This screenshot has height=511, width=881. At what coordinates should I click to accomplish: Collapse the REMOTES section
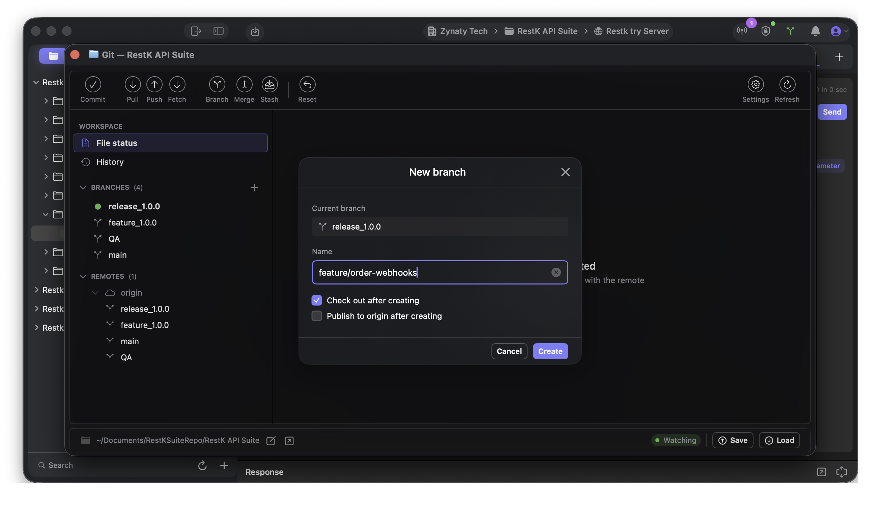(x=83, y=276)
